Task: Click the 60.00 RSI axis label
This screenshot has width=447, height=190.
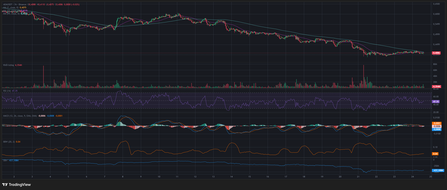Action: pyautogui.click(x=436, y=97)
